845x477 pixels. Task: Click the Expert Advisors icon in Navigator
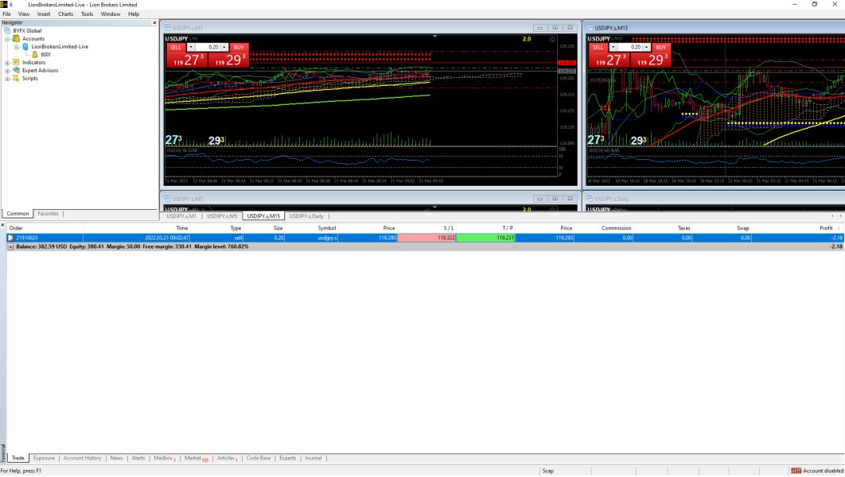tap(16, 71)
